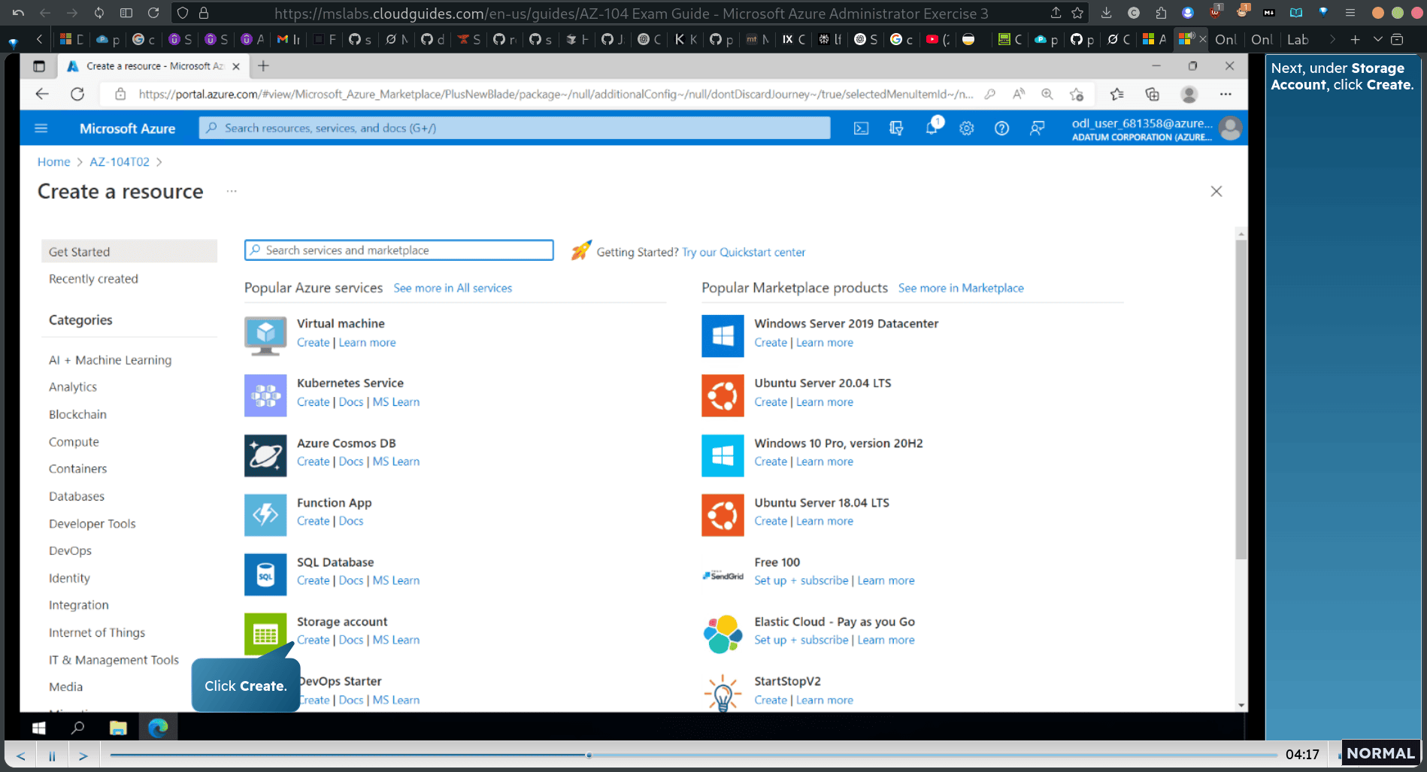1427x772 pixels.
Task: Click Home in the breadcrumb
Action: click(53, 162)
